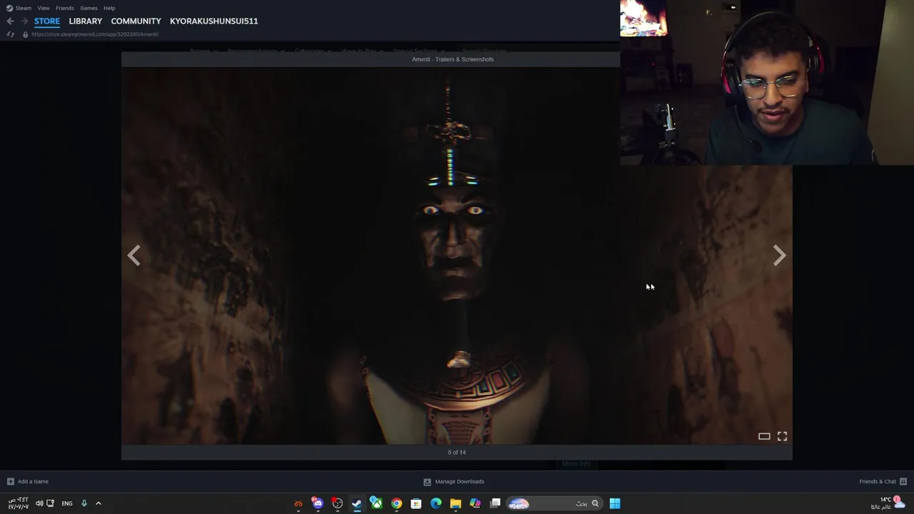Go to the previous screenshot with the left arrow
The width and height of the screenshot is (914, 514).
134,256
